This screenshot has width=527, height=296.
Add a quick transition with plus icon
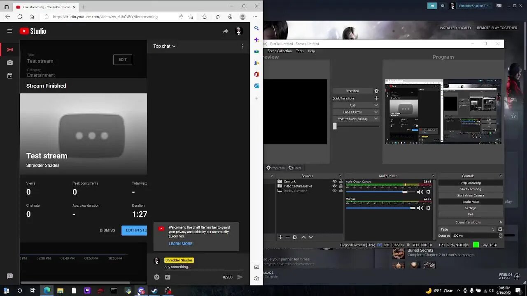pyautogui.click(x=376, y=98)
